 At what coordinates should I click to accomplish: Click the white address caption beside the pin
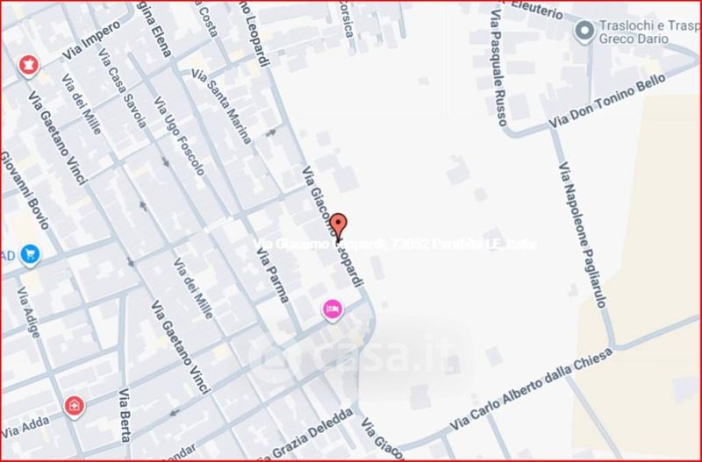[396, 245]
